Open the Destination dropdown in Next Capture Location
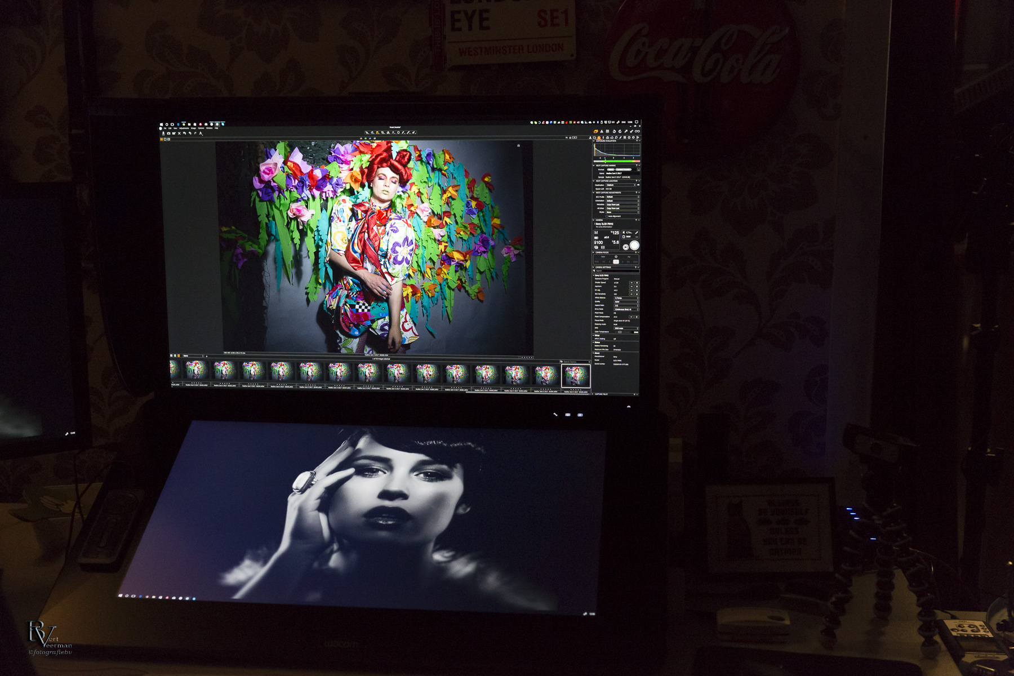The width and height of the screenshot is (1014, 676). tap(621, 185)
